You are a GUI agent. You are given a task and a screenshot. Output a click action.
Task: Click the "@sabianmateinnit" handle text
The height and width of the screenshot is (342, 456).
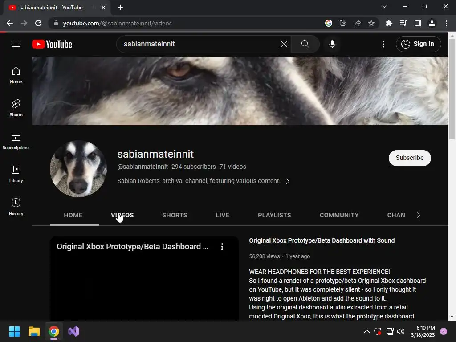pyautogui.click(x=142, y=167)
